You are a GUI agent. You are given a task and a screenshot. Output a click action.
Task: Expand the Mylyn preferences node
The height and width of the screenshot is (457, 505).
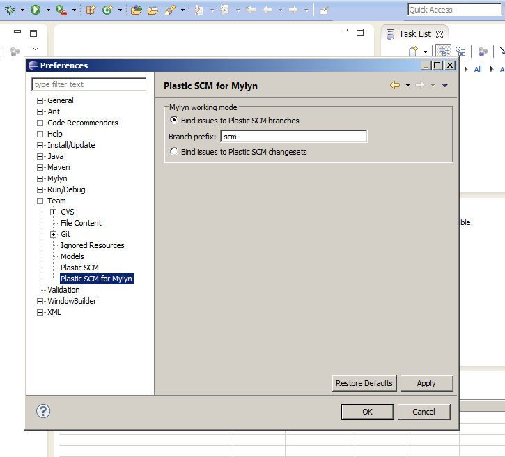pos(40,179)
